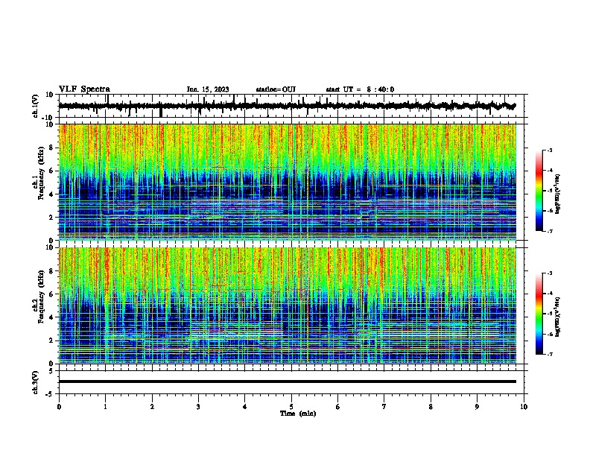
Task: Click time axis tick label "4"
Action: tap(245, 407)
